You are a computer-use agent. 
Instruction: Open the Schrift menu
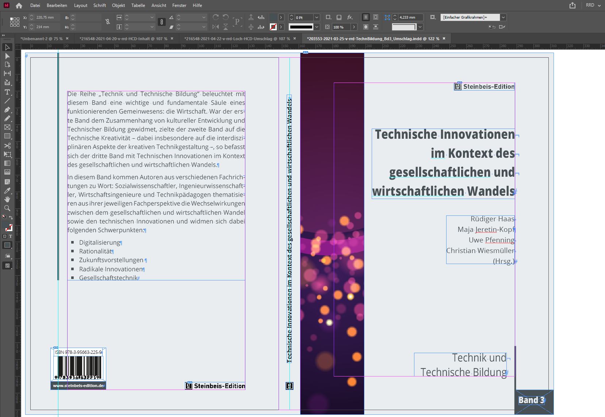pyautogui.click(x=100, y=5)
